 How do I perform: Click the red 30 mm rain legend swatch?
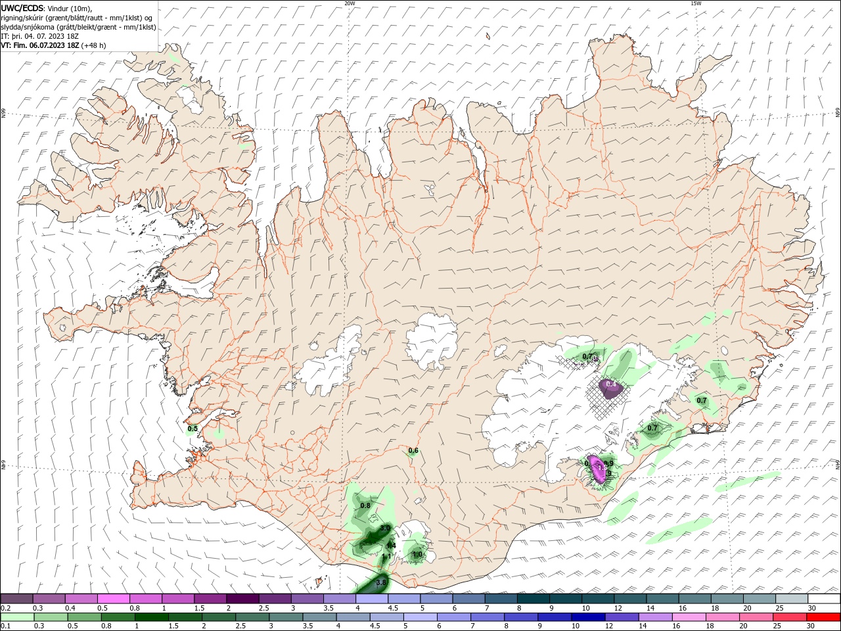[824, 617]
